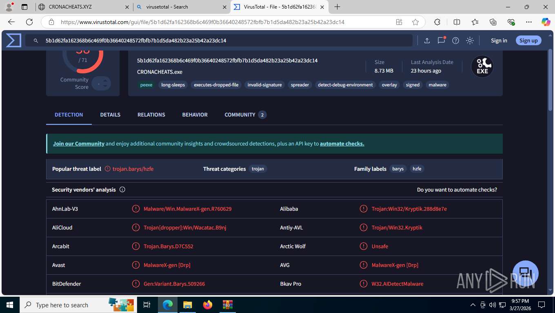Click the VirusTotal hash search field
555x313 pixels.
coord(219,40)
